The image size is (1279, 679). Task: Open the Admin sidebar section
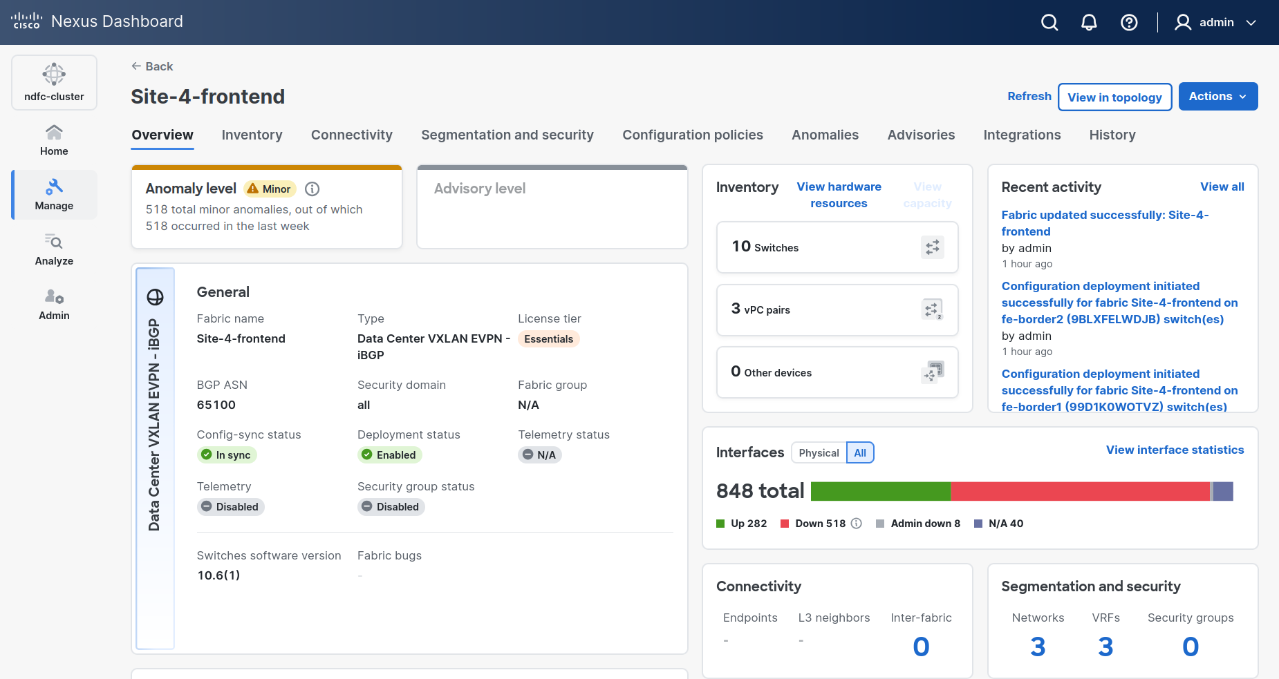click(54, 305)
